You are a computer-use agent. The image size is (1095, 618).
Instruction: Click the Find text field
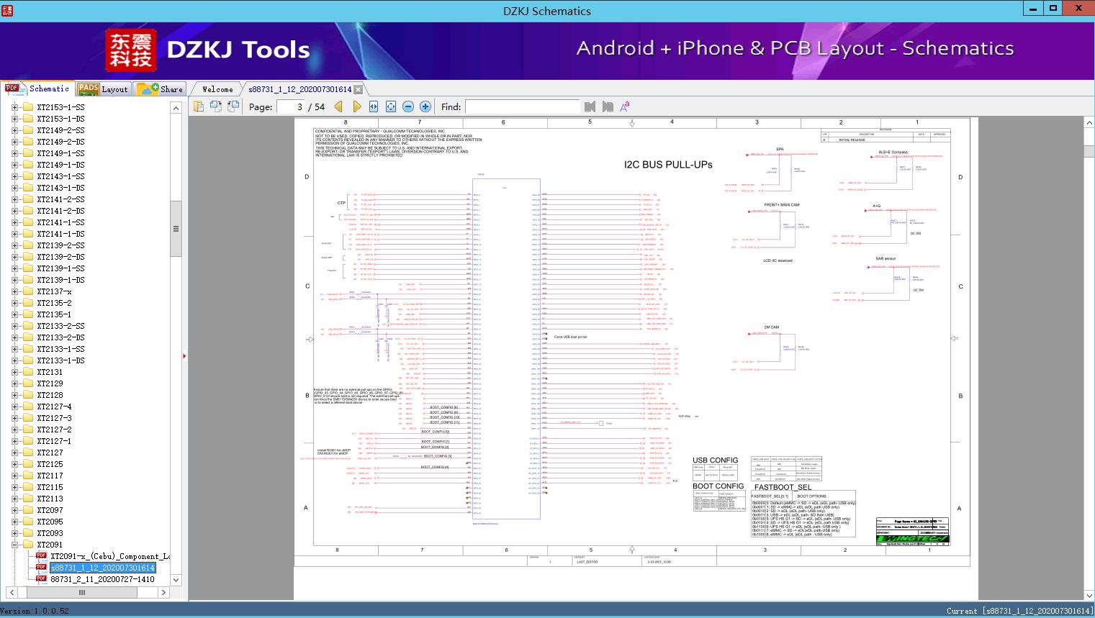click(522, 106)
